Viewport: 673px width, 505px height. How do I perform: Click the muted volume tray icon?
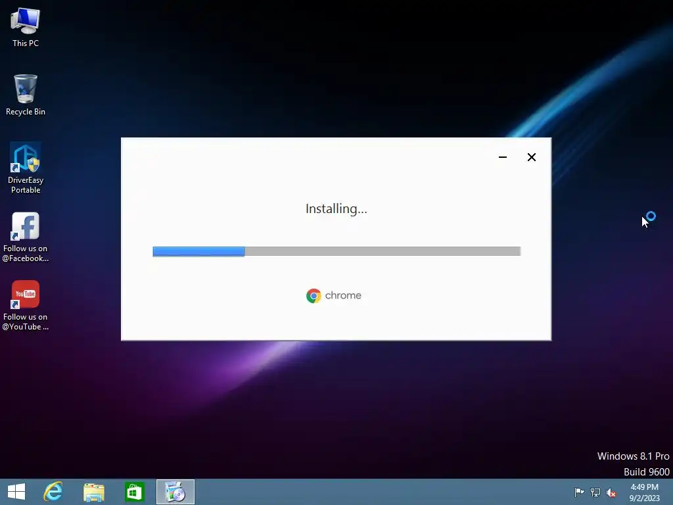[x=611, y=493]
